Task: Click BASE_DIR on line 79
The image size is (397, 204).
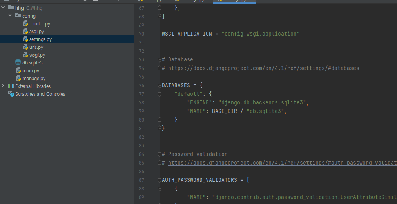Action: click(224, 111)
